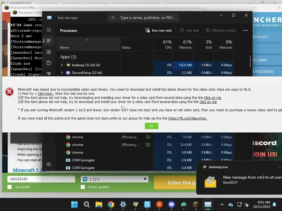This screenshot has height=211, width=282.
Task: Click the TLauncher username field 123123123
Action: 41,179
